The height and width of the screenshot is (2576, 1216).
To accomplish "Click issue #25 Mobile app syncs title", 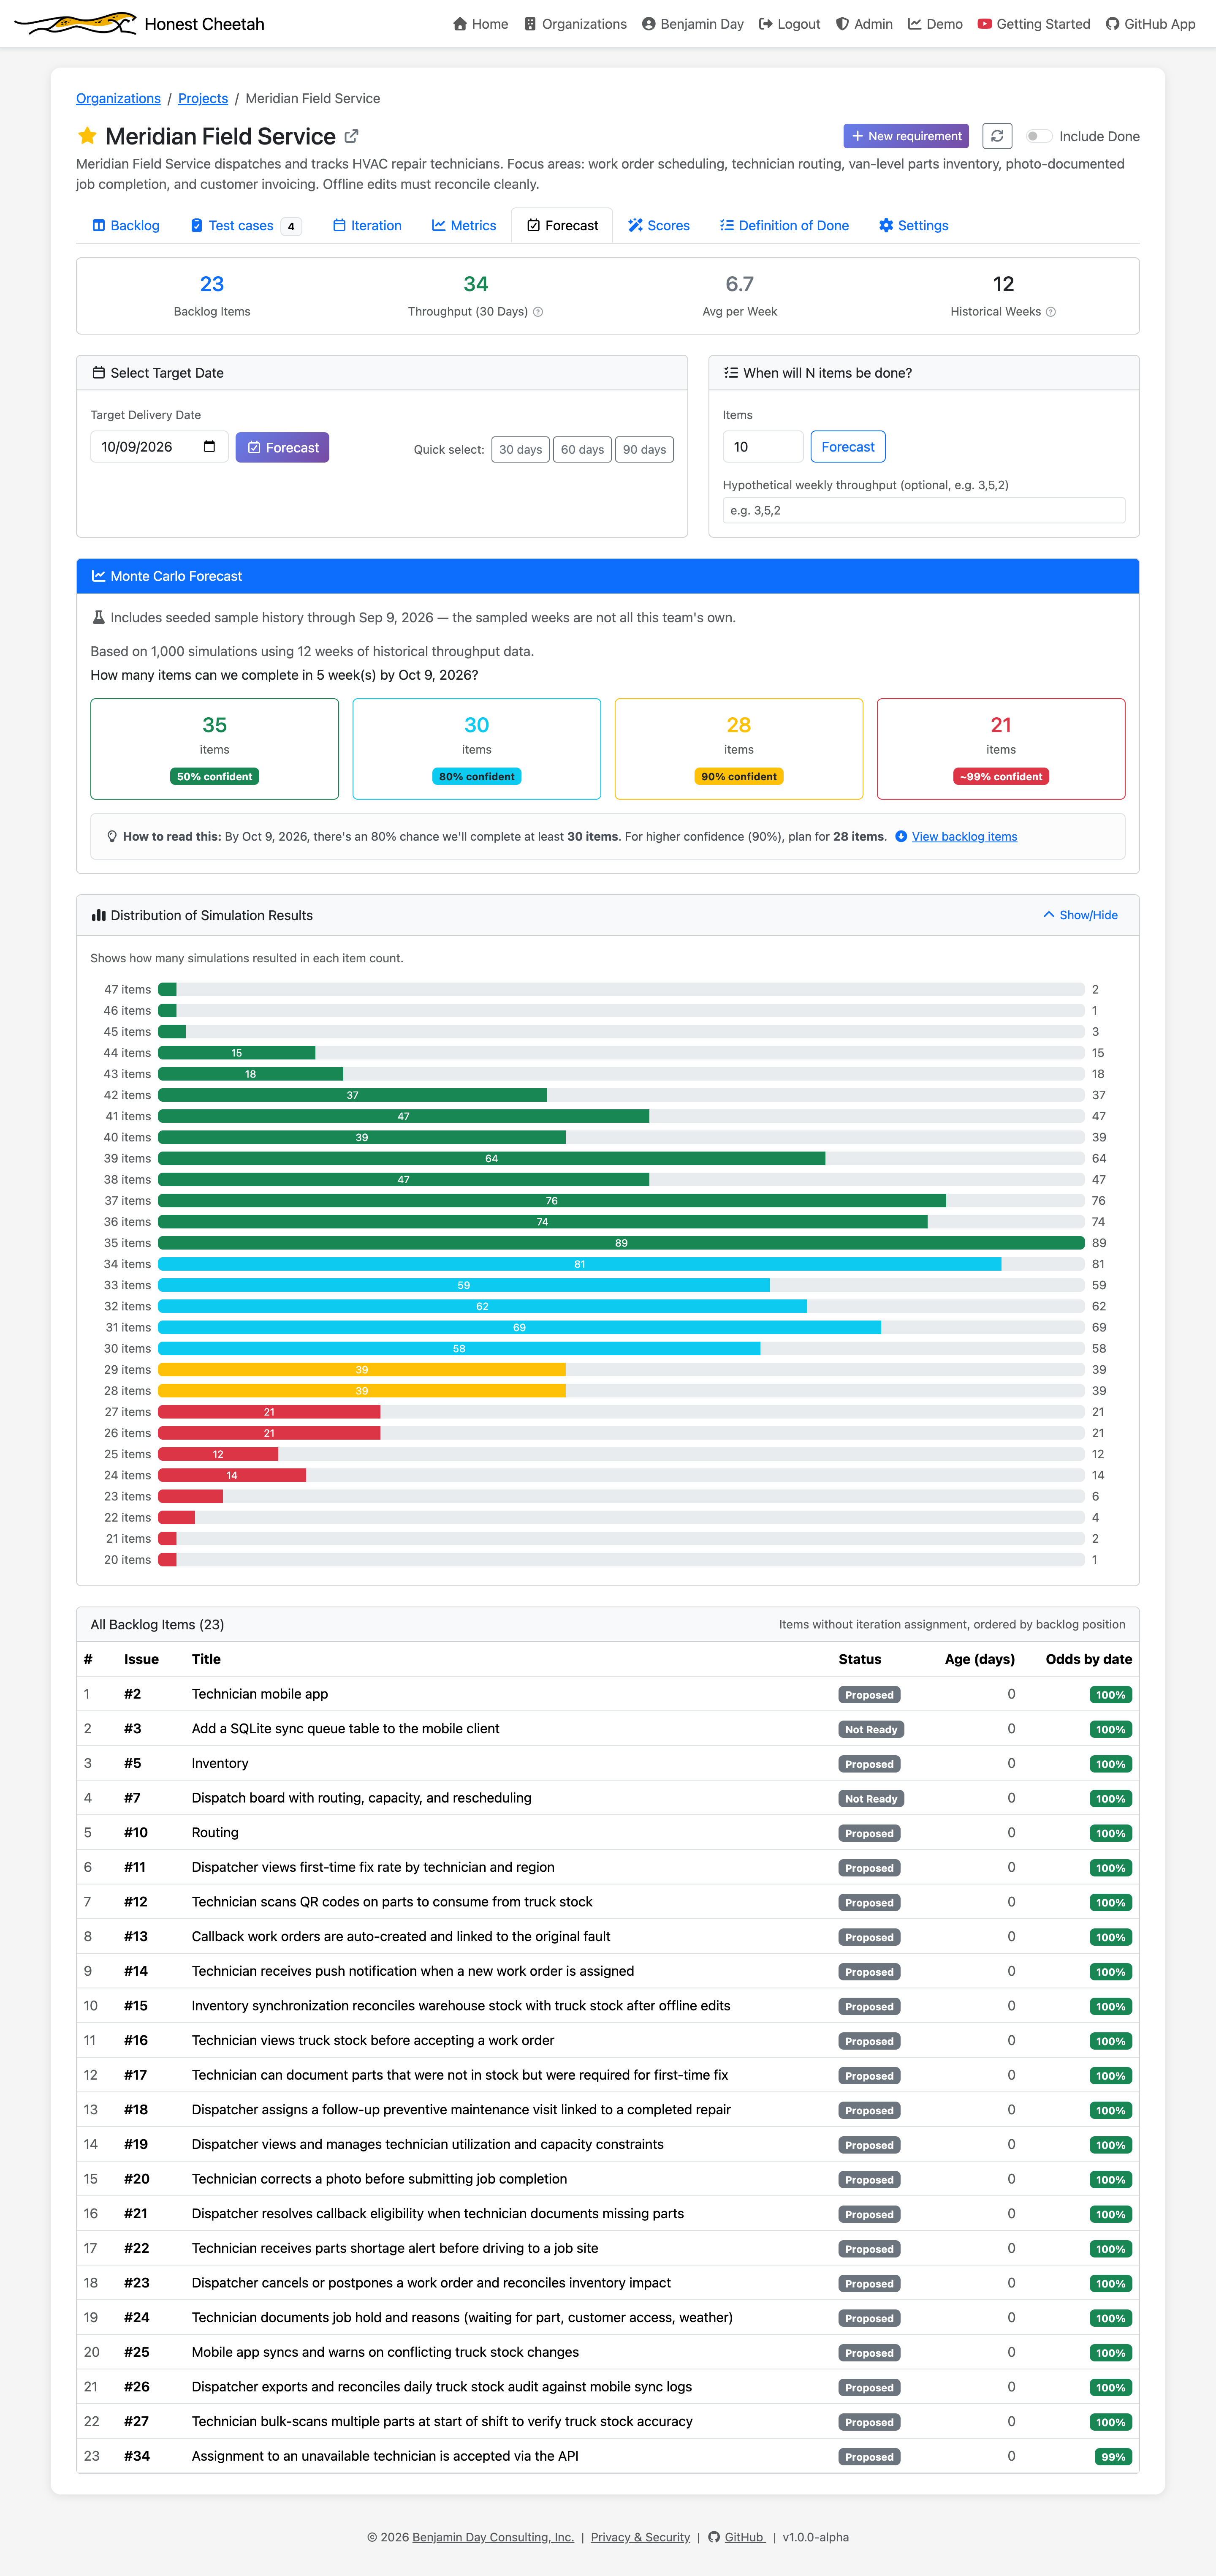I will click(385, 2352).
